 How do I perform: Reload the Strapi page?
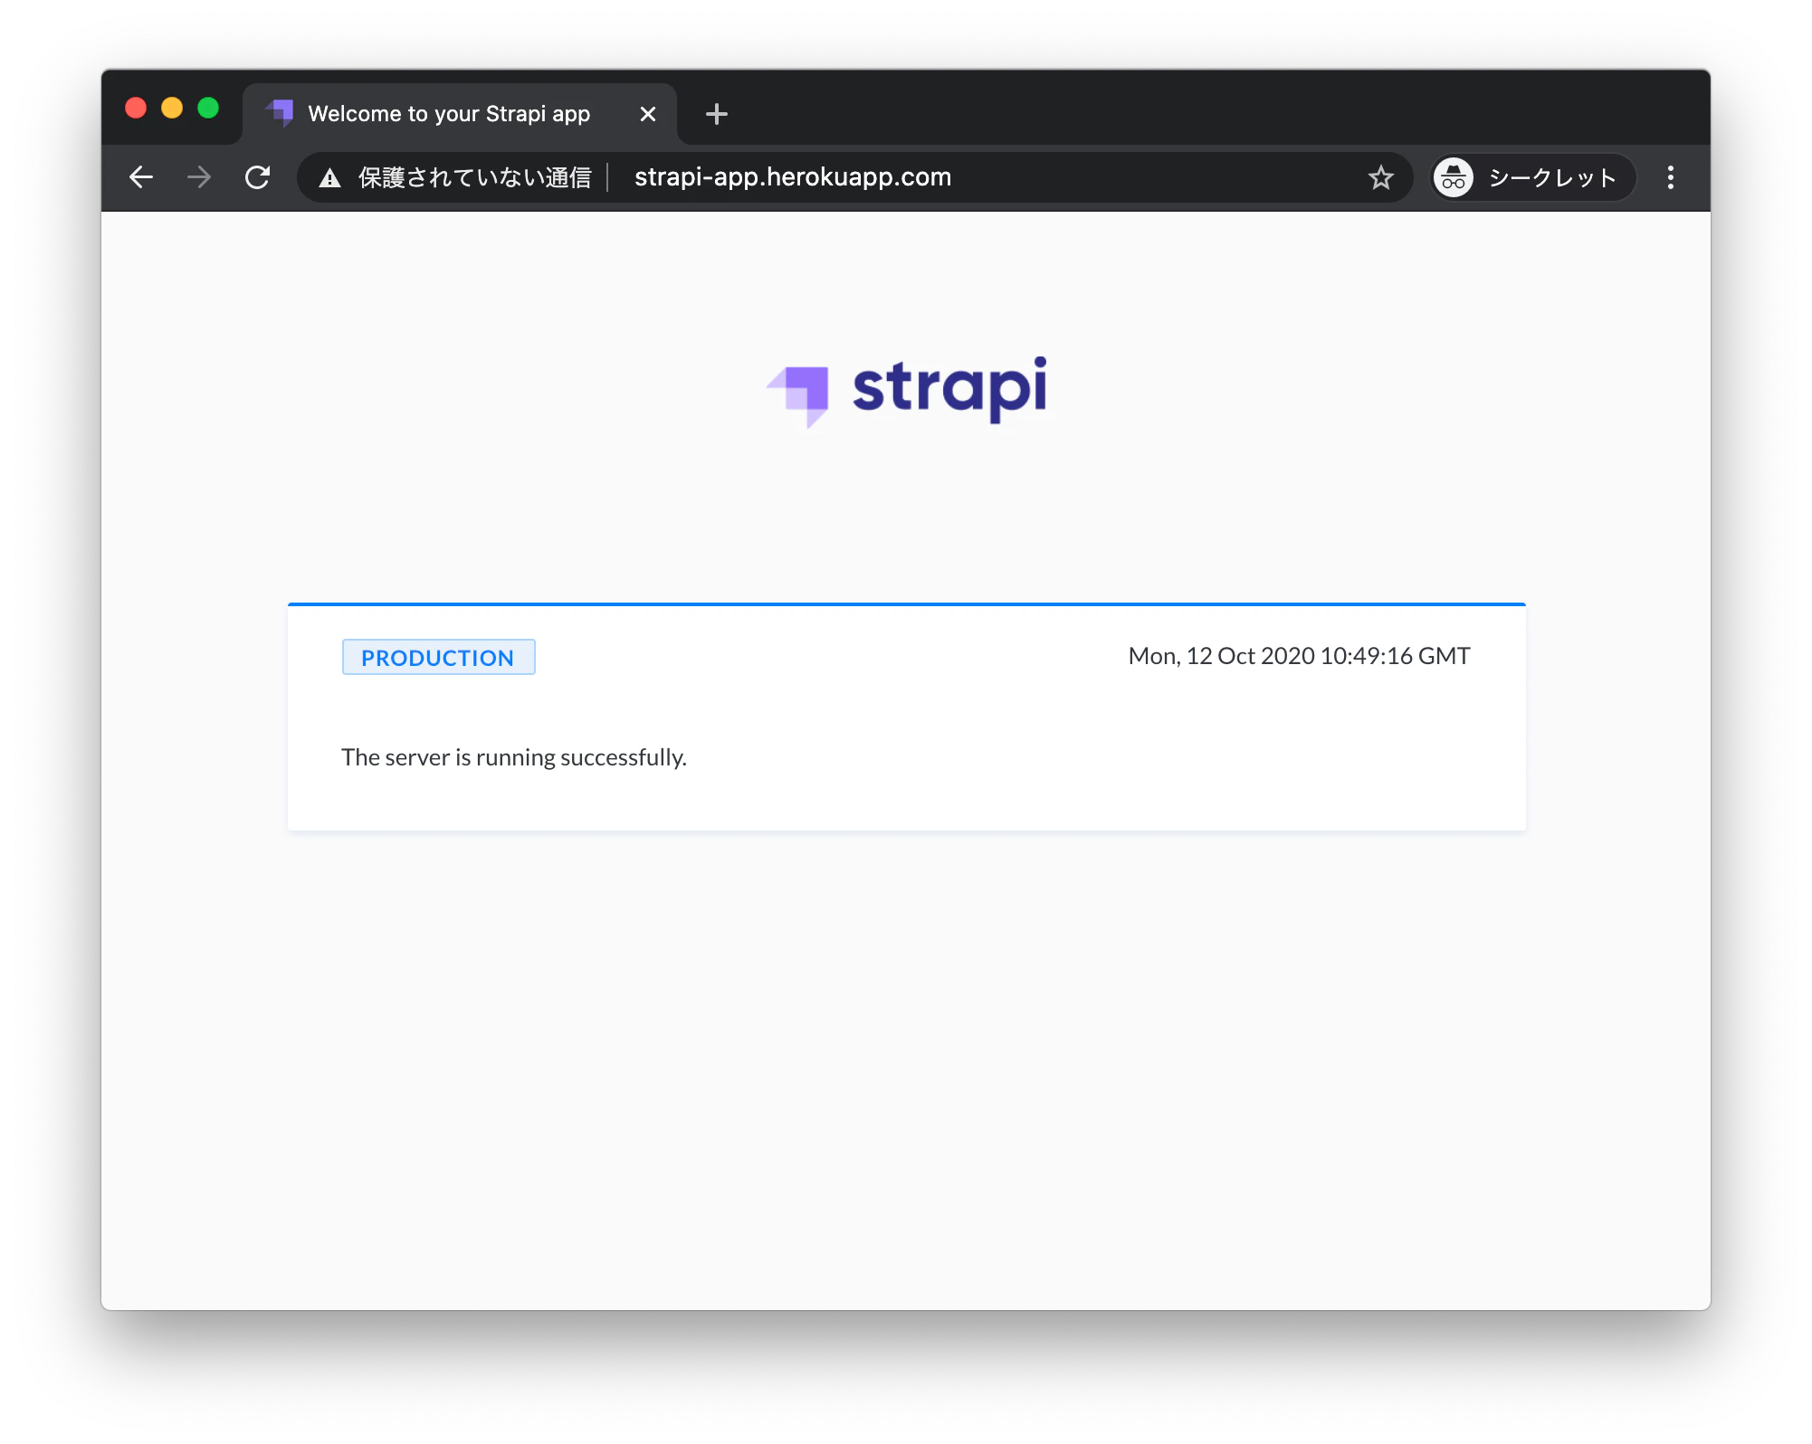(x=258, y=177)
